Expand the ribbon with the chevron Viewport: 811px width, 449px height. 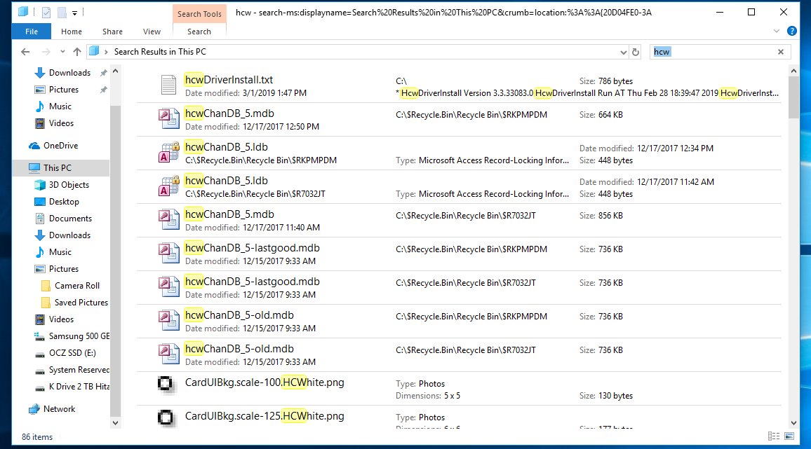(x=777, y=31)
